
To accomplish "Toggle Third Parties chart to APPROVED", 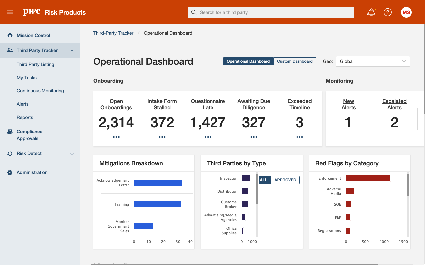I will (285, 180).
